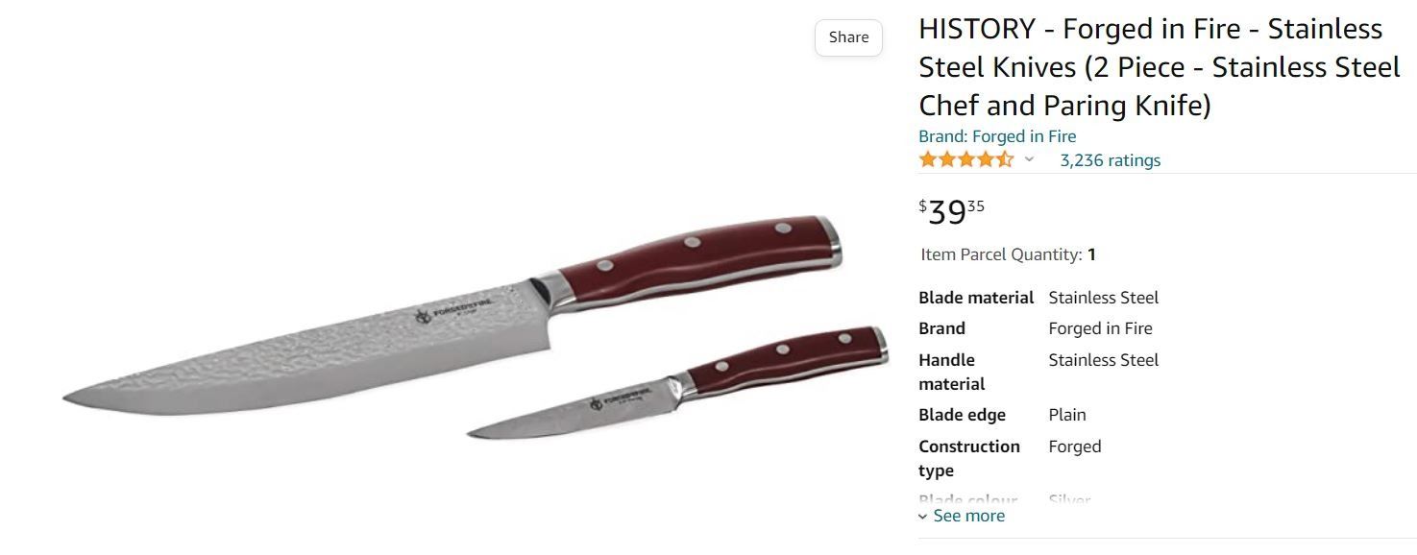Screen dimensions: 1417x555
Task: Open the Brand: Forged in Fire link
Action: [x=997, y=136]
